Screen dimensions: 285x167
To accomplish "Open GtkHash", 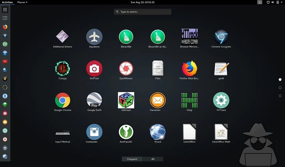I will click(126, 100).
